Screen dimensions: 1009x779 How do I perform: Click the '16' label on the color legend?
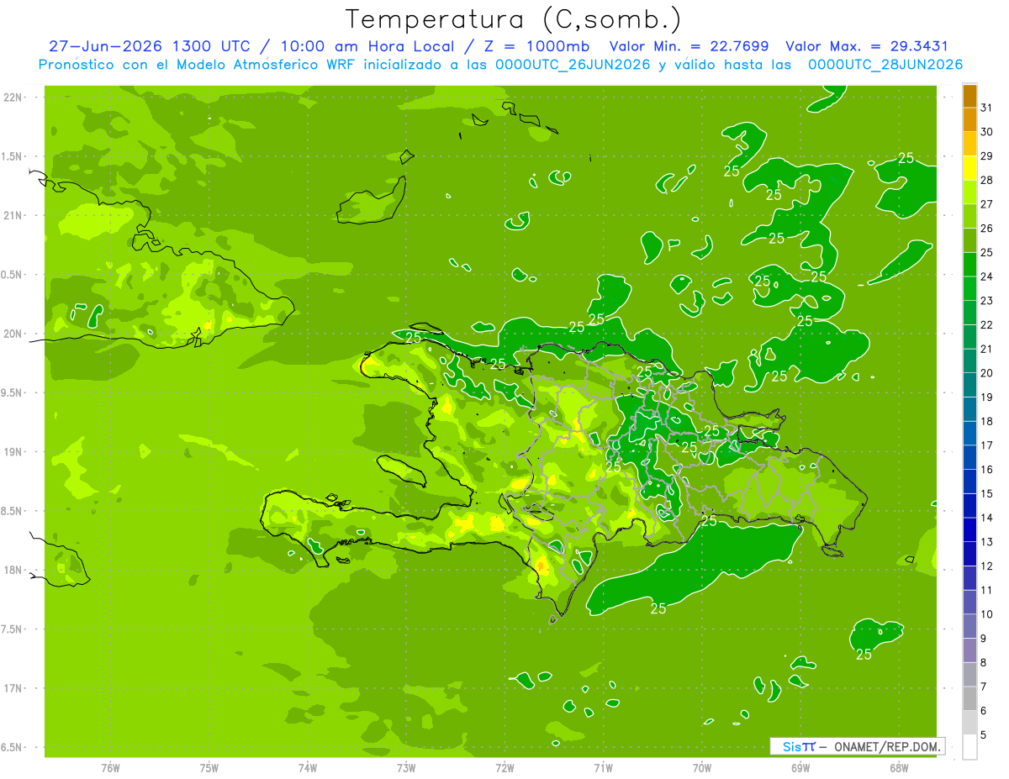tap(987, 470)
